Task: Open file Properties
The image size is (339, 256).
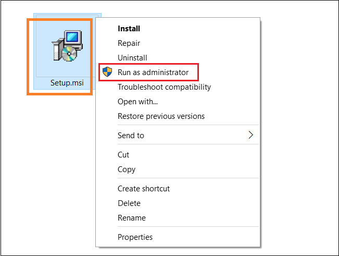Action: [x=135, y=237]
